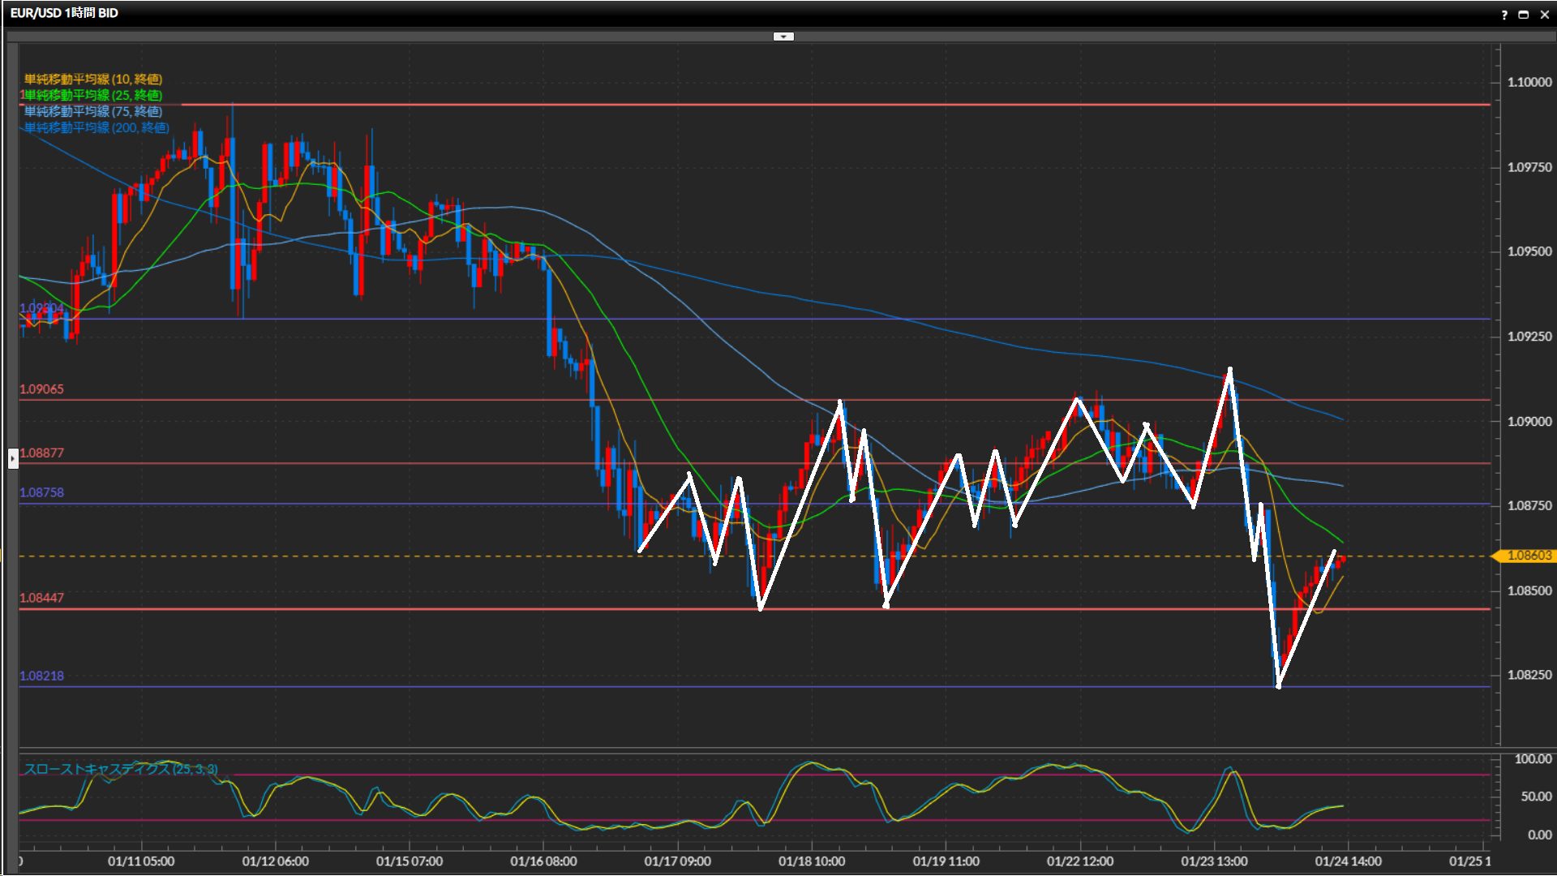The width and height of the screenshot is (1557, 876).
Task: Click the 1.10000 price axis label
Action: point(1529,82)
